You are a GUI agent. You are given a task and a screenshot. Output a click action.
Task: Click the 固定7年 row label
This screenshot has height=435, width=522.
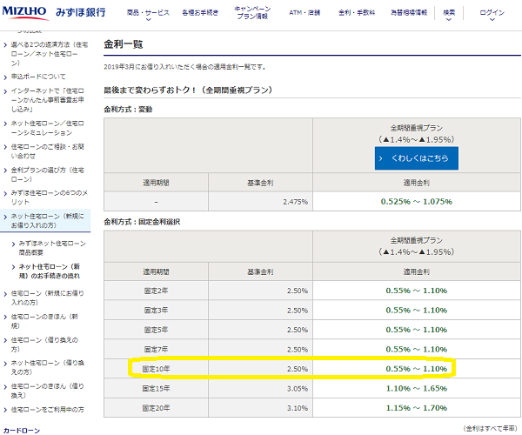click(x=156, y=350)
